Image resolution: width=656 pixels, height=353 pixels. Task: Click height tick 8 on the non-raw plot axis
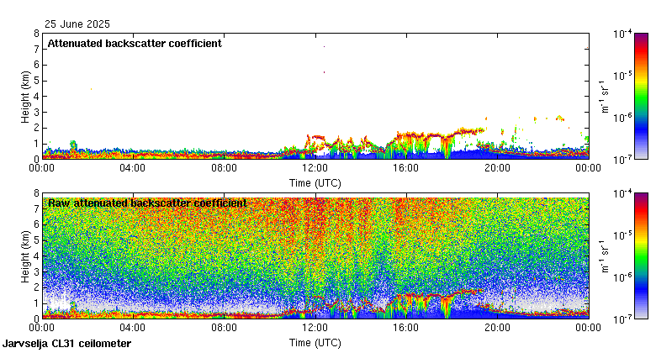(36, 34)
